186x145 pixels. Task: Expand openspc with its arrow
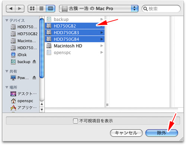click(102, 52)
